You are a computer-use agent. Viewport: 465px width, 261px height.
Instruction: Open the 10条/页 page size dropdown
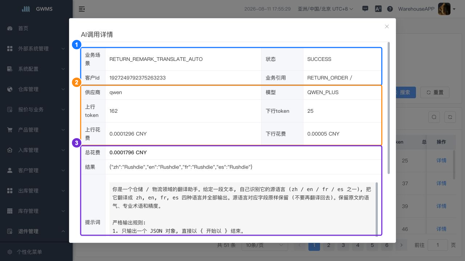pos(265,245)
